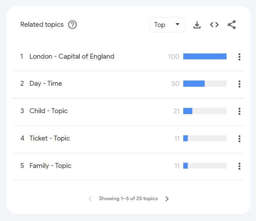
Task: Click the London score bar at 100
Action: [205, 57]
